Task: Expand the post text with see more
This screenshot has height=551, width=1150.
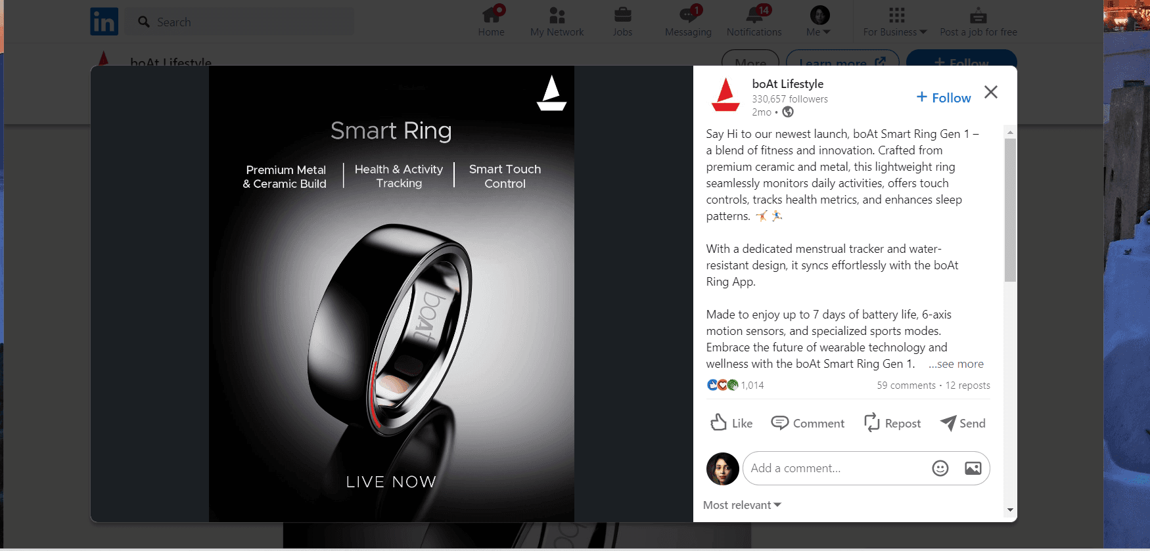Action: (x=956, y=364)
